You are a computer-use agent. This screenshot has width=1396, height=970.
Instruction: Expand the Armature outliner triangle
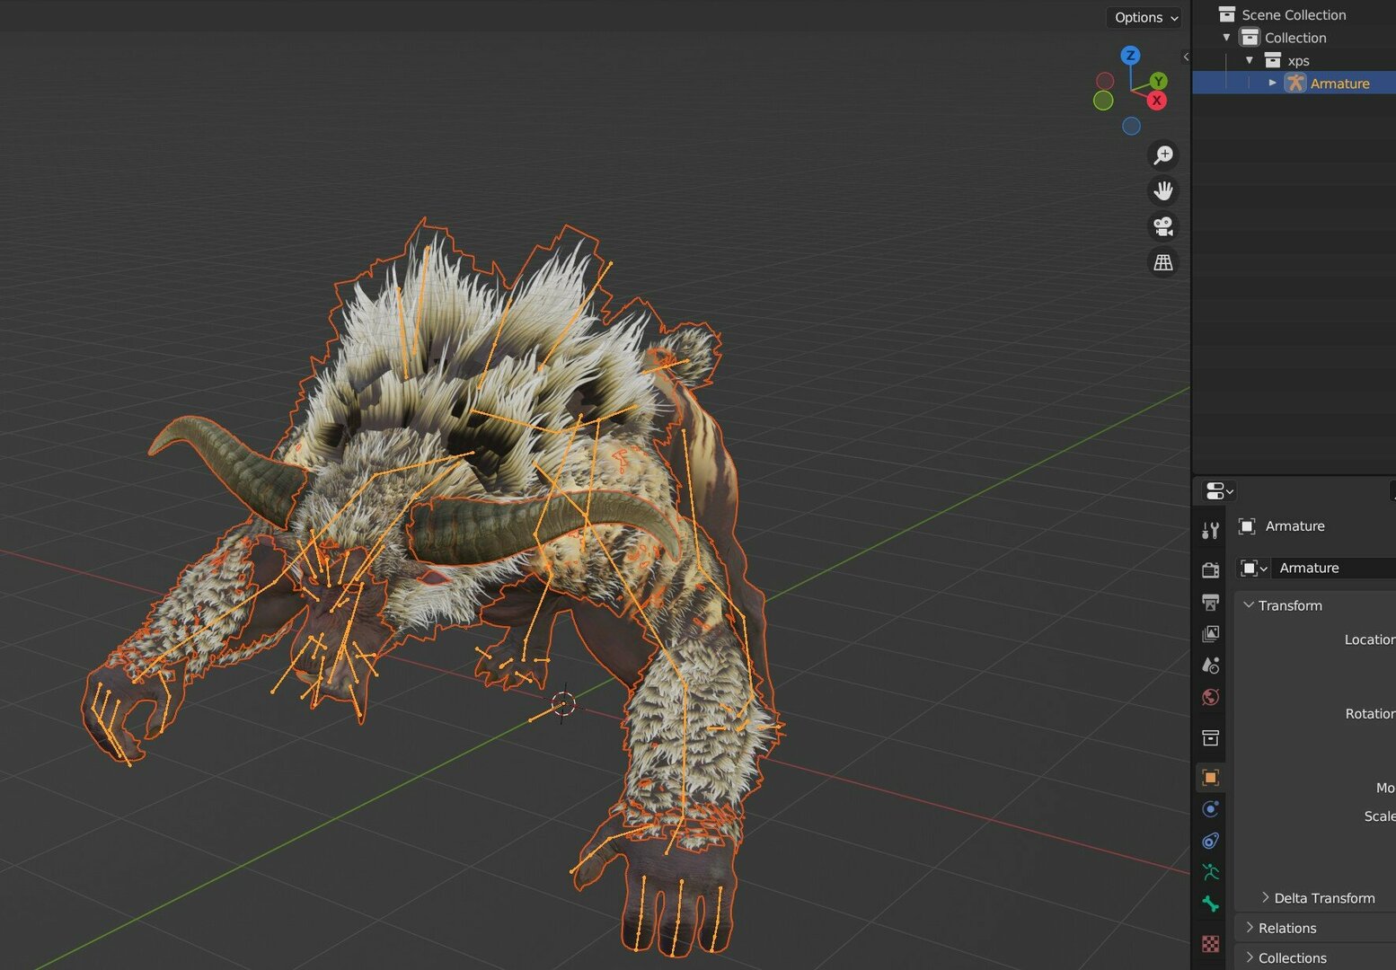click(x=1272, y=83)
